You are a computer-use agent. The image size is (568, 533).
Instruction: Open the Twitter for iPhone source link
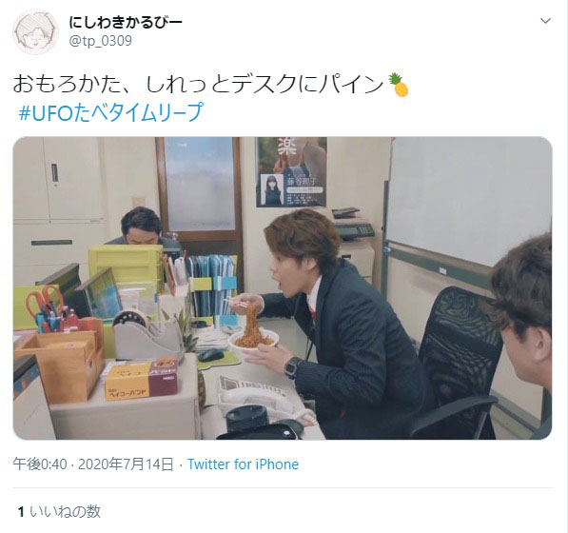[x=243, y=464]
